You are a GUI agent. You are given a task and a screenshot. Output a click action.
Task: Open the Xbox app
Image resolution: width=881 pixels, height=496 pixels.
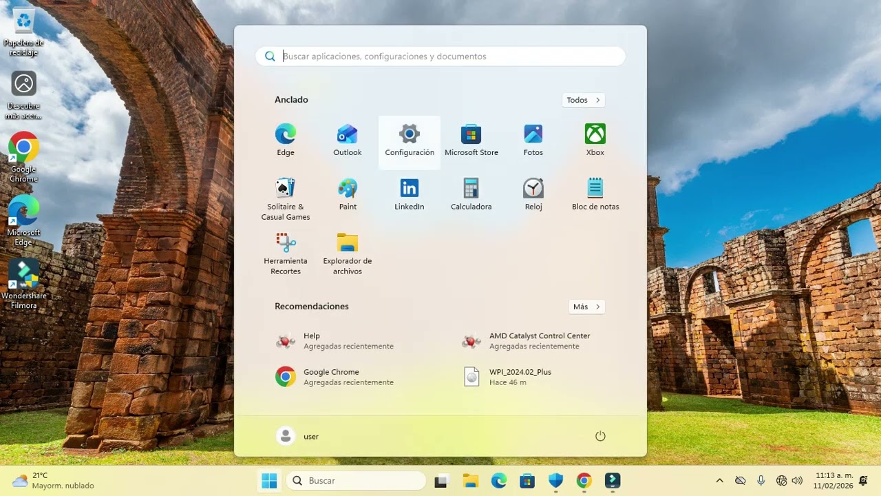[595, 141]
